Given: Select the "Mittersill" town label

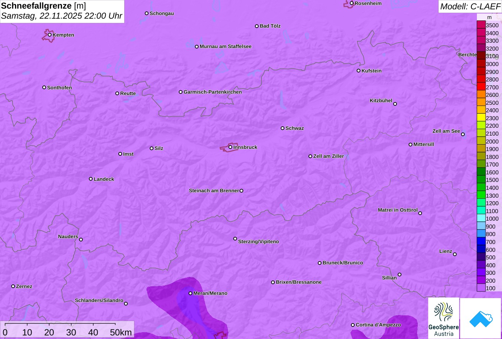Looking at the screenshot, I should [424, 144].
